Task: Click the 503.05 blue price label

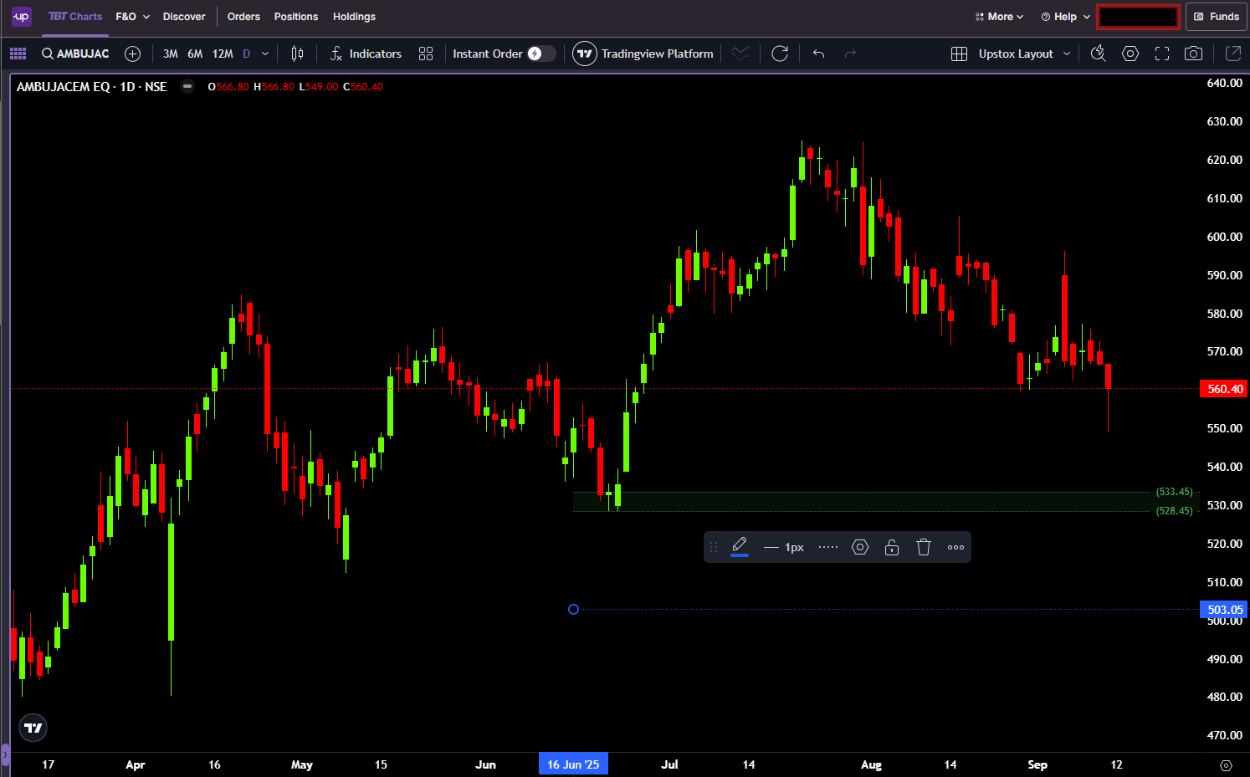Action: 1224,610
